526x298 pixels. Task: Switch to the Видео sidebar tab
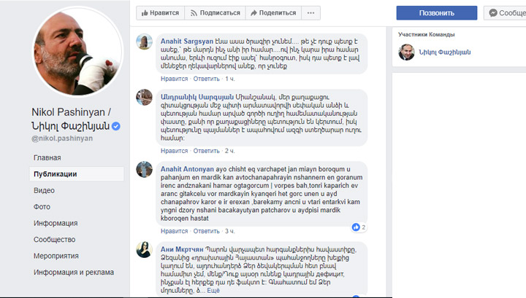(44, 190)
